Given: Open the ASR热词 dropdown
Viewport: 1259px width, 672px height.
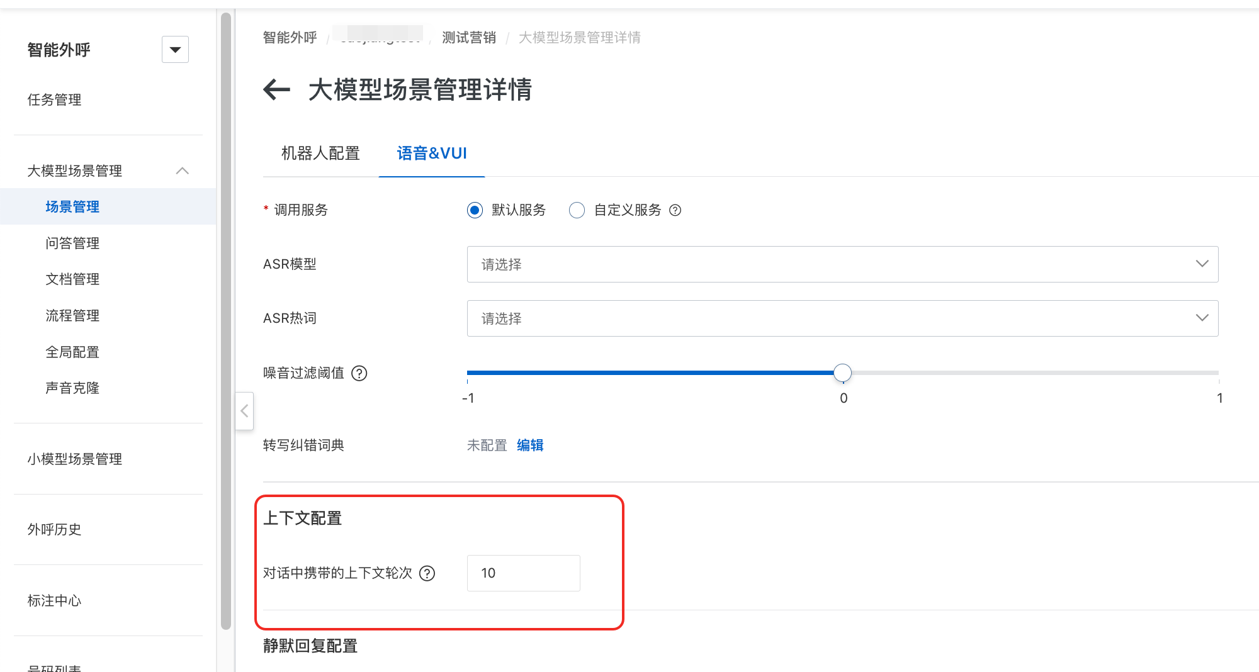Looking at the screenshot, I should click(842, 318).
